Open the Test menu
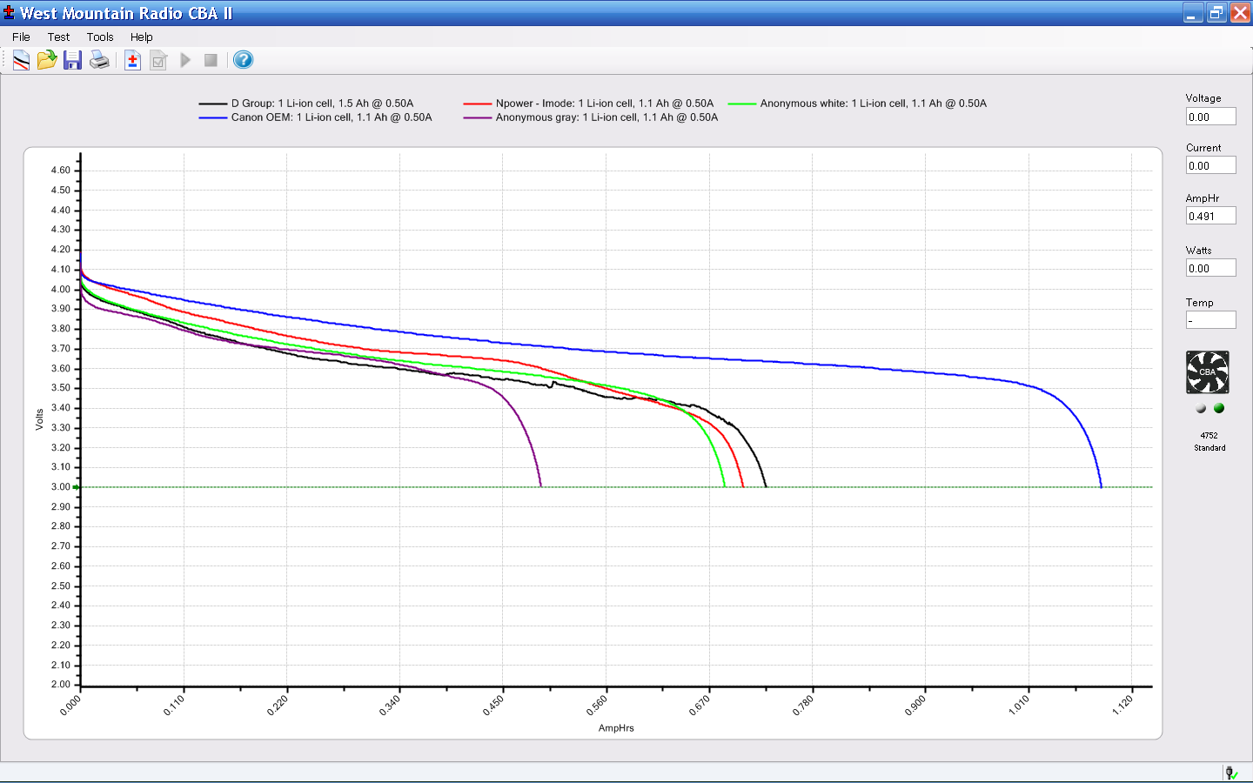 tap(58, 37)
